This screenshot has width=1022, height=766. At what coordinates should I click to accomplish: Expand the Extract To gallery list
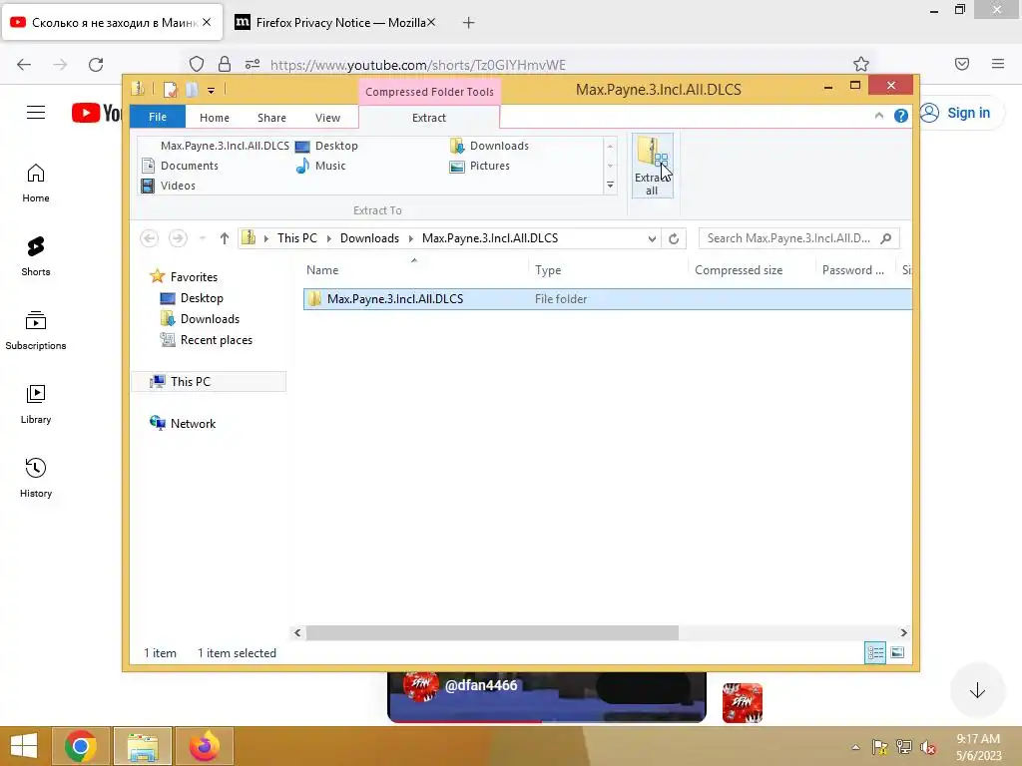tap(610, 186)
